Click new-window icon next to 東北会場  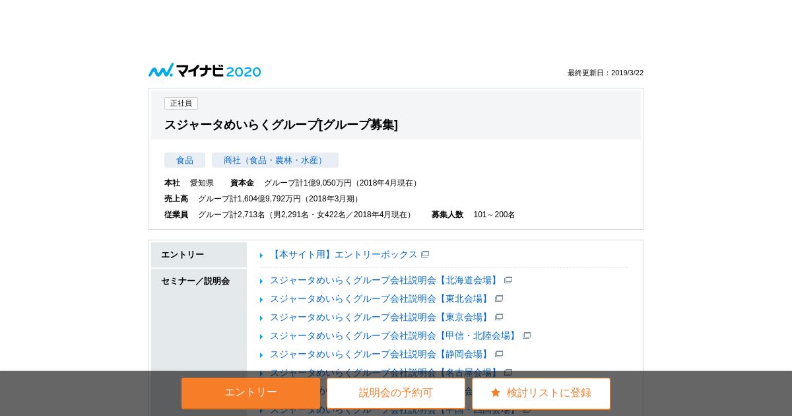pos(499,298)
